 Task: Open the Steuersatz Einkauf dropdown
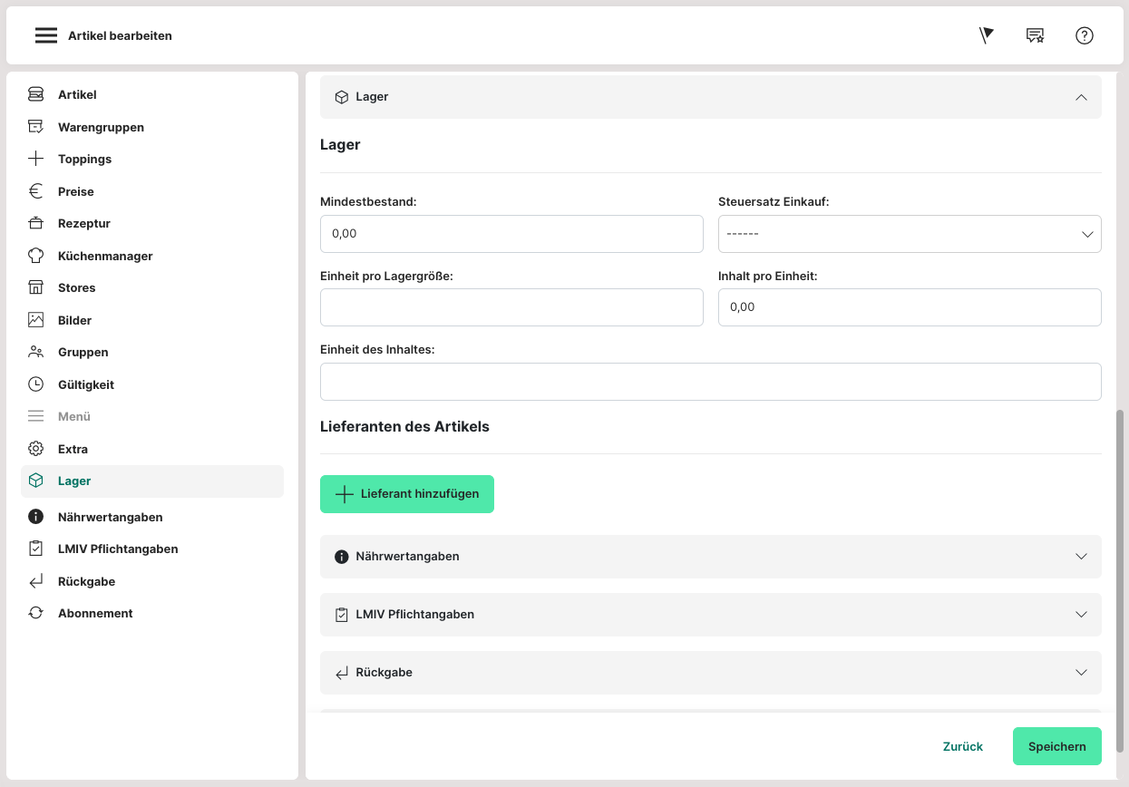(x=909, y=234)
